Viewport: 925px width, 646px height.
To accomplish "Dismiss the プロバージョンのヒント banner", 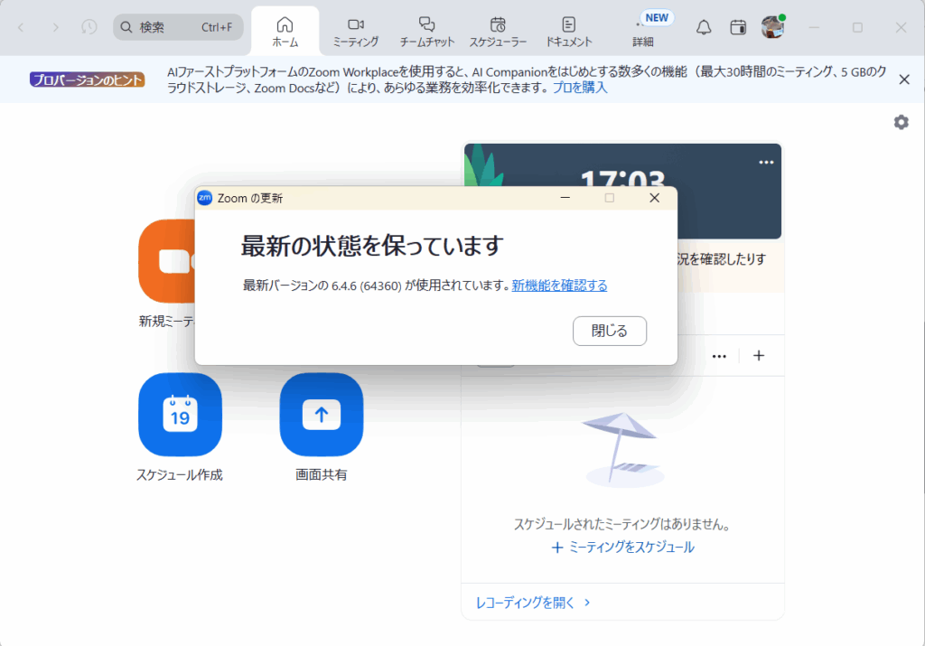I will [903, 80].
